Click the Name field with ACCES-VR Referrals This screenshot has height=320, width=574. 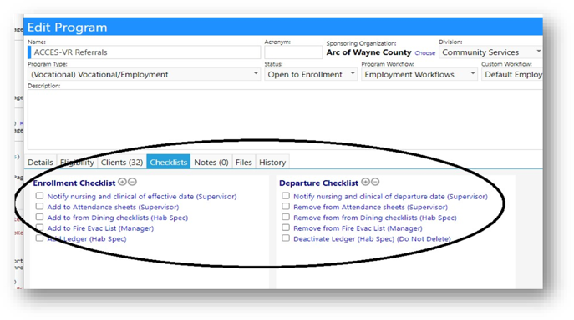click(145, 52)
